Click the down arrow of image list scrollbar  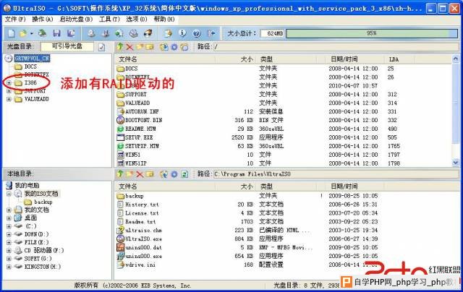455,163
